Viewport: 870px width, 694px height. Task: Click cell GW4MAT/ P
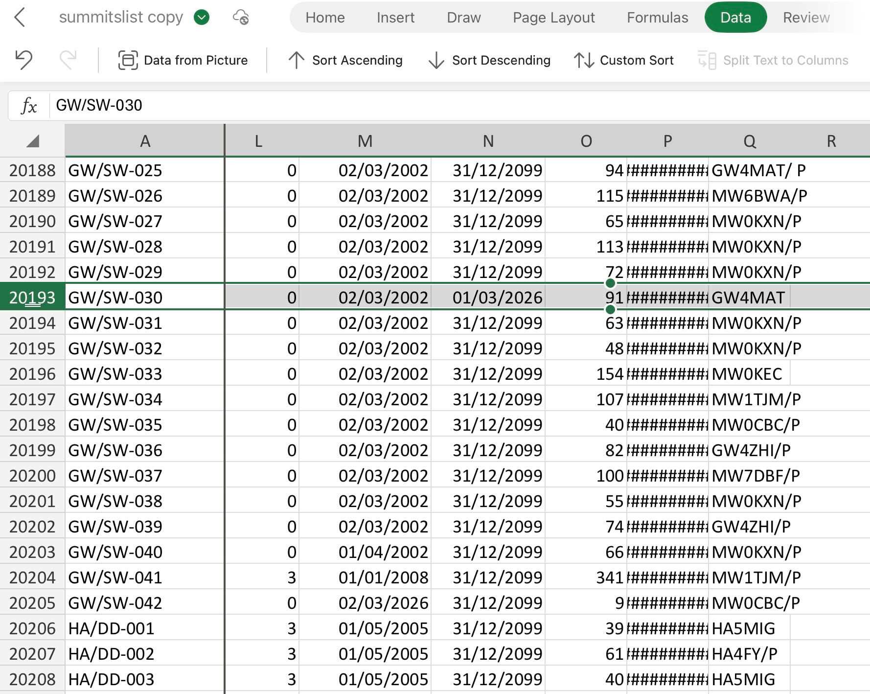[749, 170]
